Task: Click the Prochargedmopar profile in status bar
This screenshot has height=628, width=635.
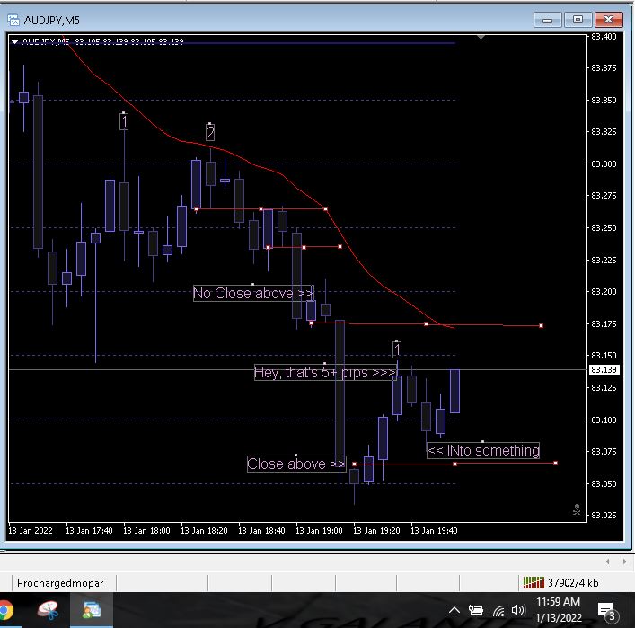Action: pos(60,583)
